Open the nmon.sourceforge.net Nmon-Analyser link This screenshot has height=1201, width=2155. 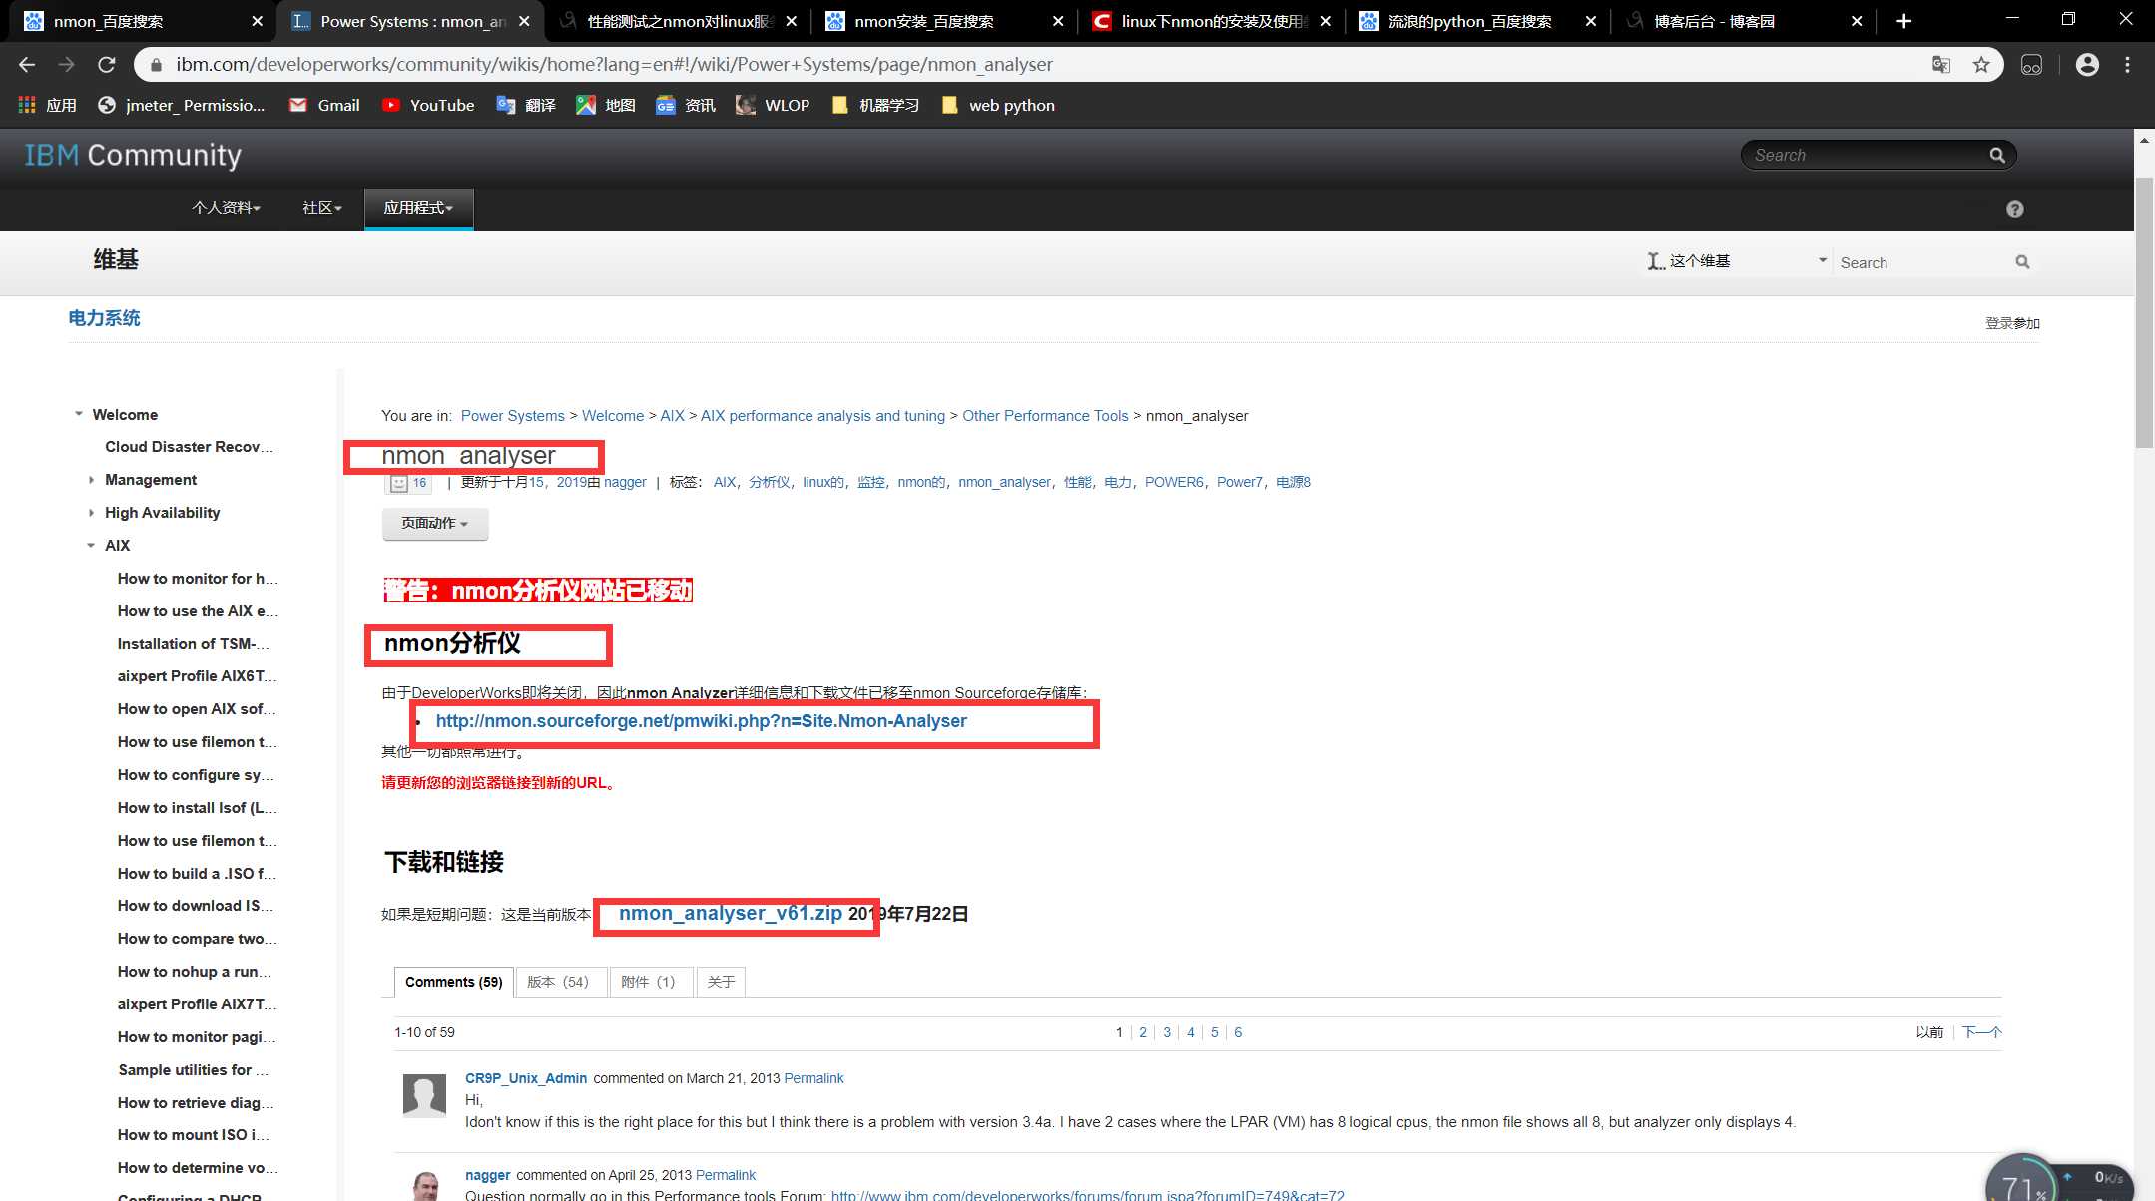[x=702, y=721]
